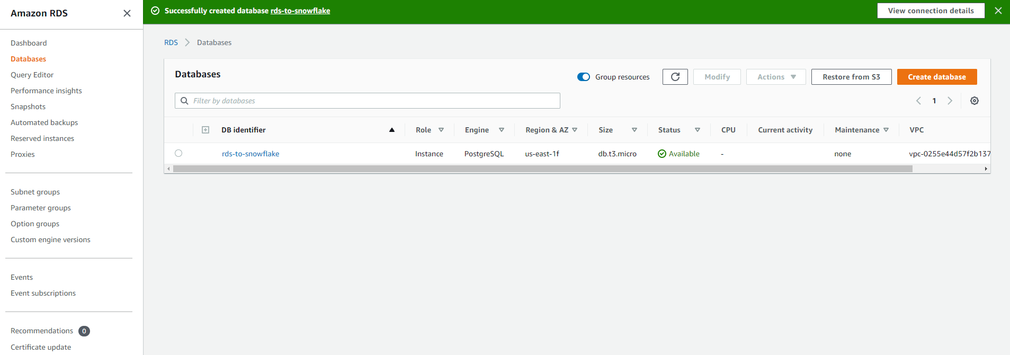Click the search magnifier icon in filter

[x=184, y=101]
